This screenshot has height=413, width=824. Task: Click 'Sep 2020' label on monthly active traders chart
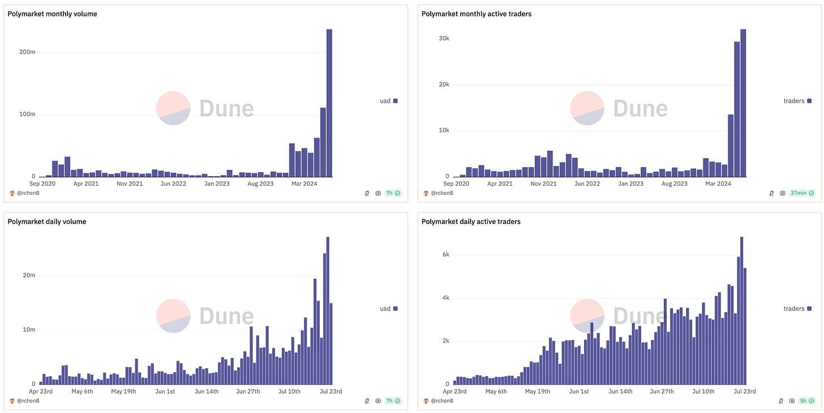(456, 184)
